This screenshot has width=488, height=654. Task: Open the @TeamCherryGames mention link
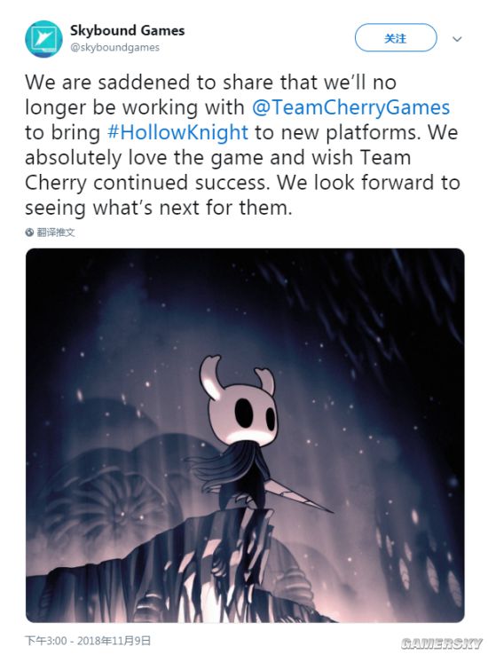350,107
